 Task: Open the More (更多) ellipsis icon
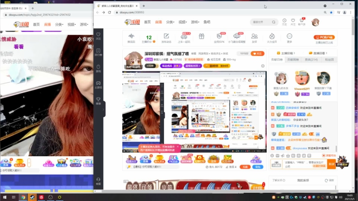[x=289, y=36]
